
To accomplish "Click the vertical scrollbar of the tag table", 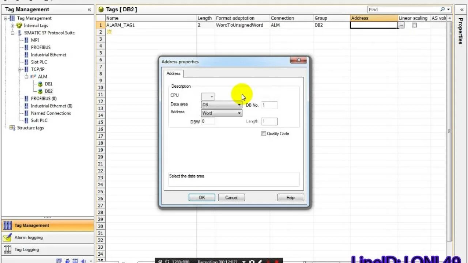I will tap(449, 131).
